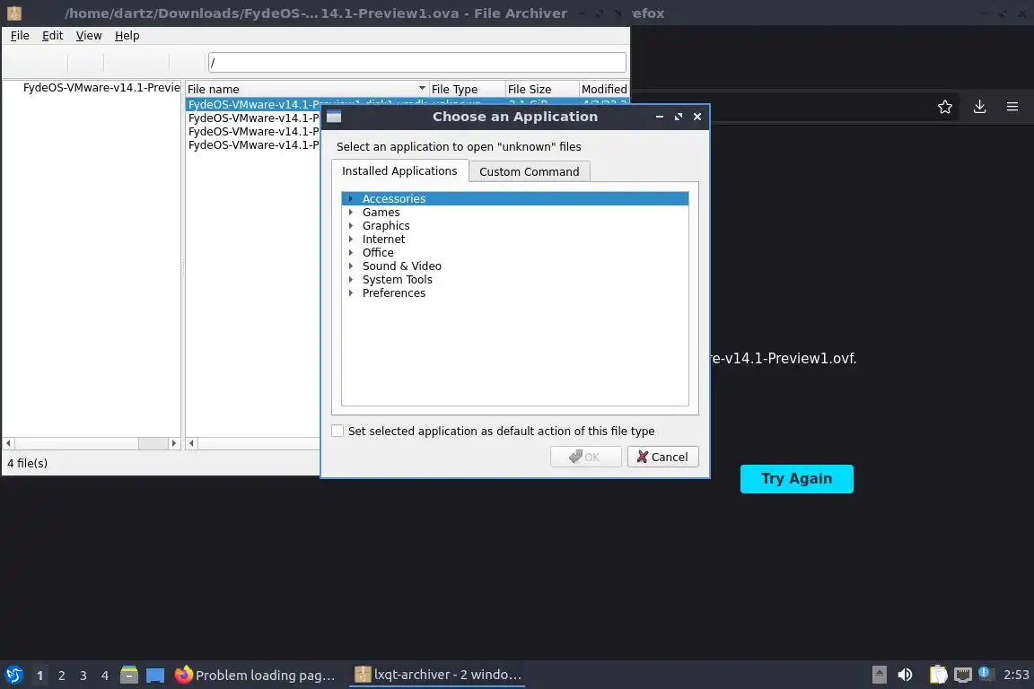1034x689 pixels.
Task: Select the Internet application category label
Action: pyautogui.click(x=384, y=240)
